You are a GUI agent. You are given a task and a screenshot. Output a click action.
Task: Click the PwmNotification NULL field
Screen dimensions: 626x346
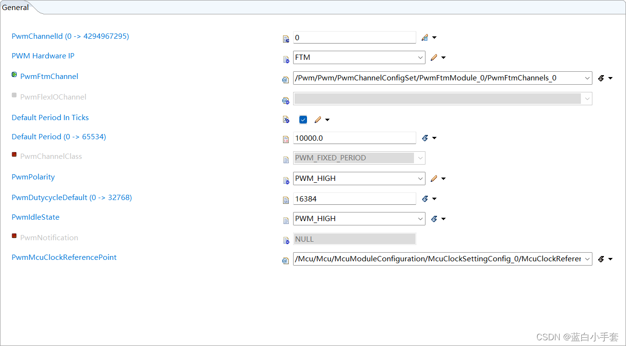[354, 239]
